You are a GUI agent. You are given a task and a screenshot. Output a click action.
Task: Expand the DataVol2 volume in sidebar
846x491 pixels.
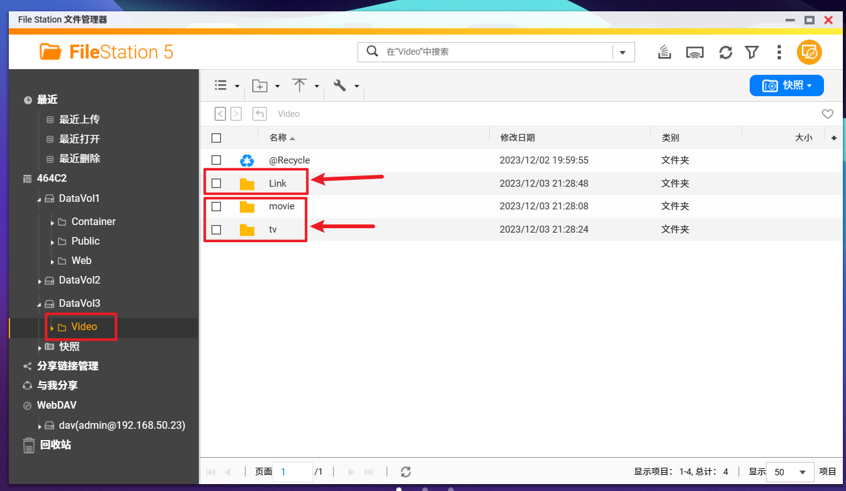[x=39, y=280]
